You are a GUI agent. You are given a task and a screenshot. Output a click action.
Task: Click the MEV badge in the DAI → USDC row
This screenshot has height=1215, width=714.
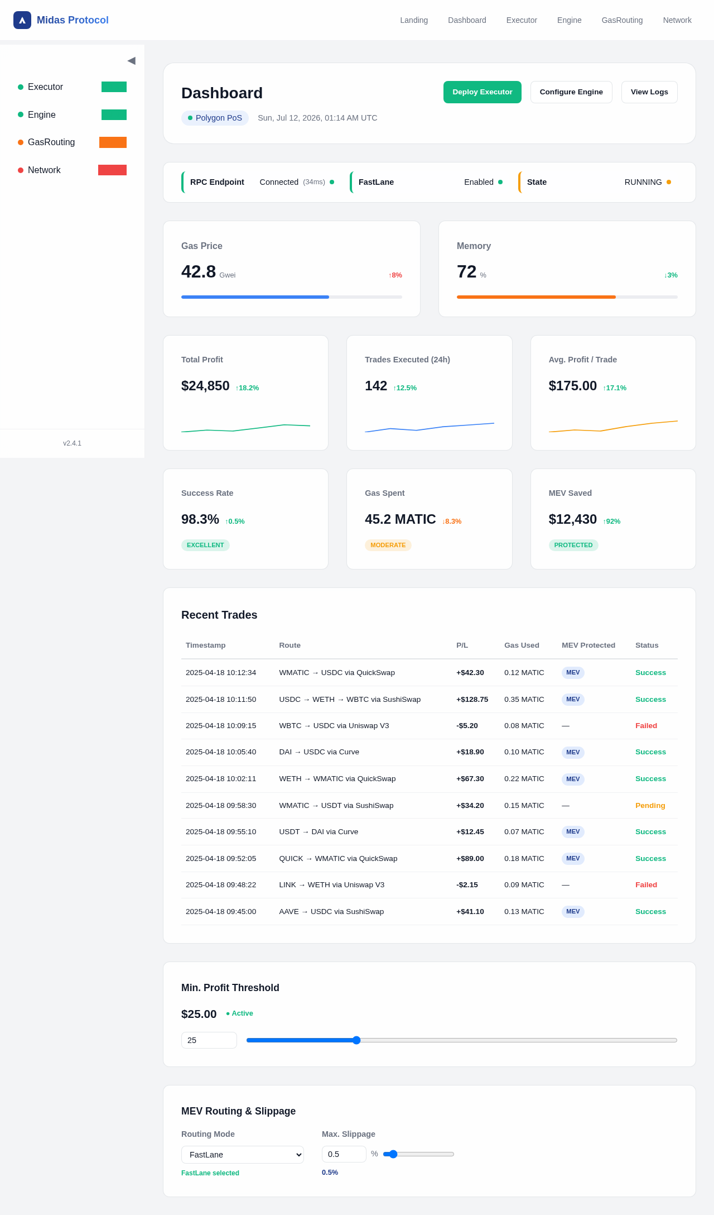(573, 752)
